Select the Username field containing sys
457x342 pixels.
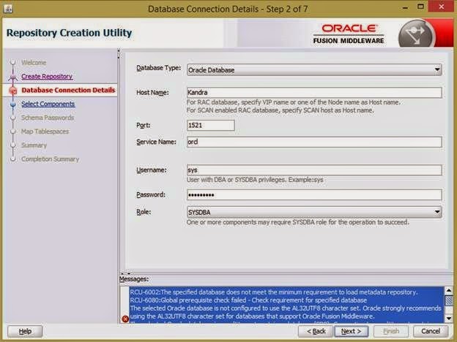coord(314,170)
